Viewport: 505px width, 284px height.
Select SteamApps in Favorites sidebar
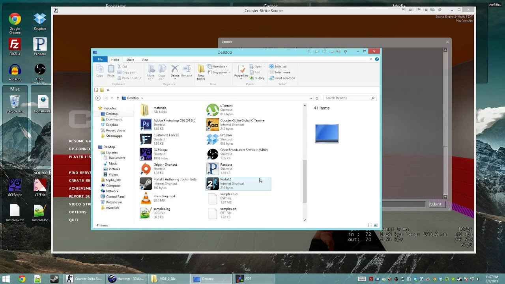114,136
